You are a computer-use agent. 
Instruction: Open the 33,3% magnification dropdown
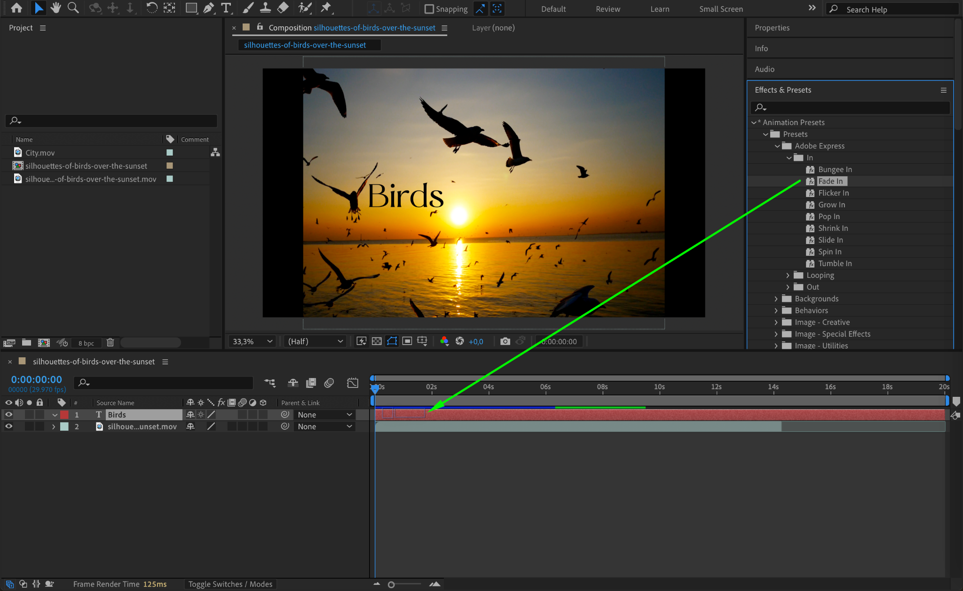[253, 341]
